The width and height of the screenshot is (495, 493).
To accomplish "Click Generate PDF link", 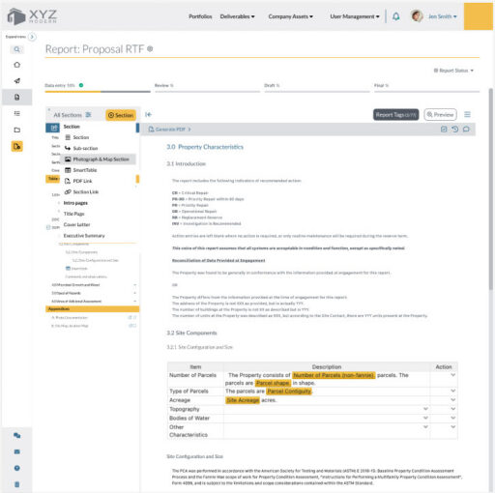I will click(x=169, y=130).
